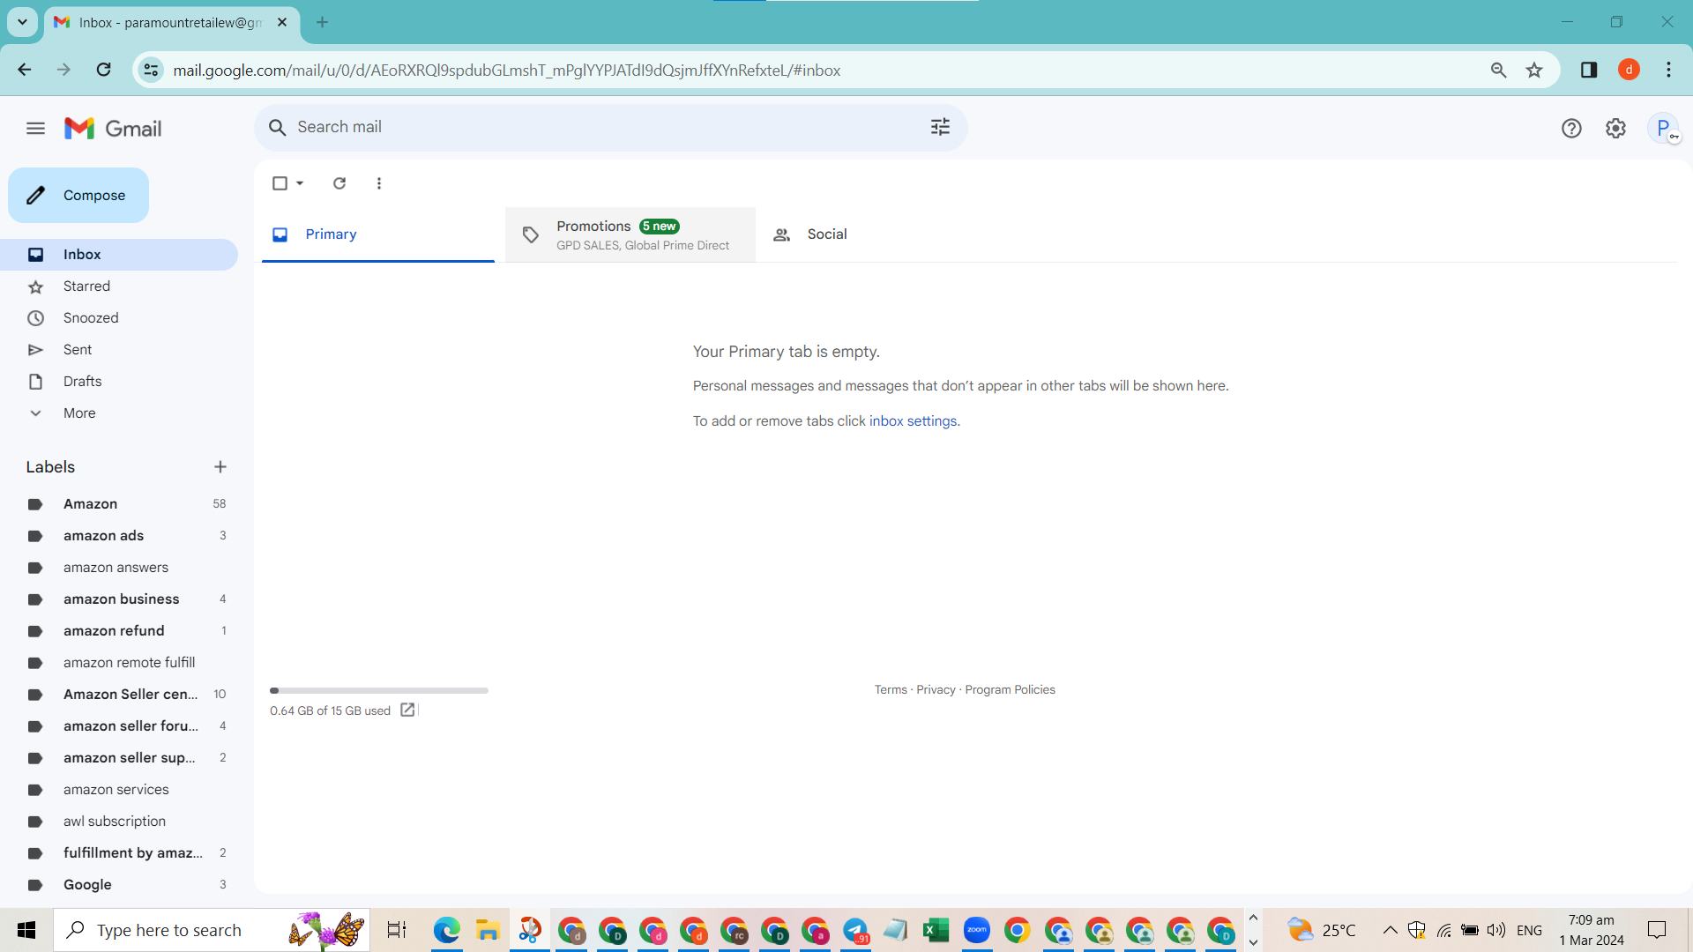Open Zoom from the taskbar
Viewport: 1693px width, 952px height.
(x=976, y=930)
